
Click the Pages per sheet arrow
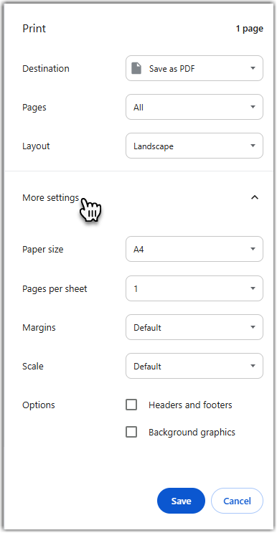(x=253, y=288)
